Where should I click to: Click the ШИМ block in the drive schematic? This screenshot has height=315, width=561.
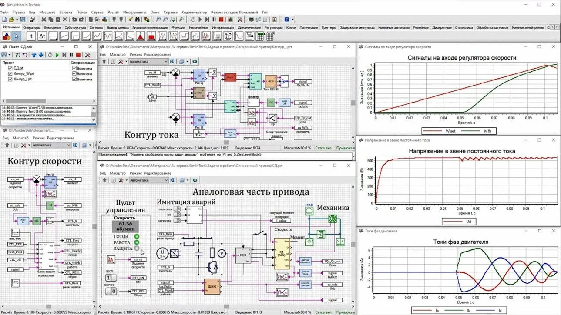212,286
